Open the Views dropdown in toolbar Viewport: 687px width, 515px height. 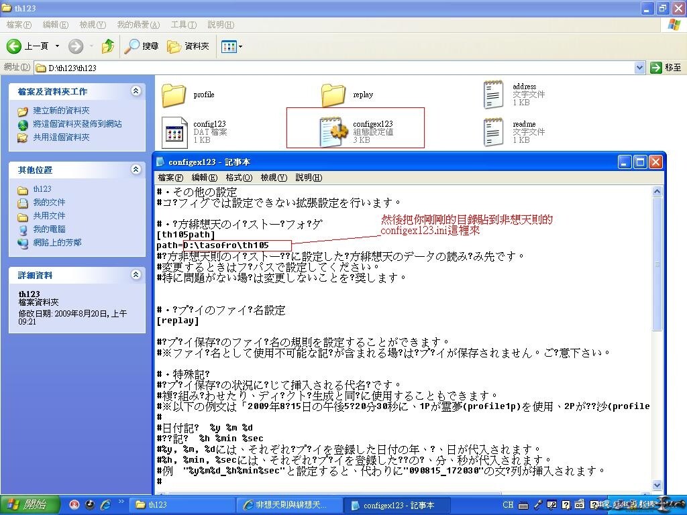[x=231, y=46]
